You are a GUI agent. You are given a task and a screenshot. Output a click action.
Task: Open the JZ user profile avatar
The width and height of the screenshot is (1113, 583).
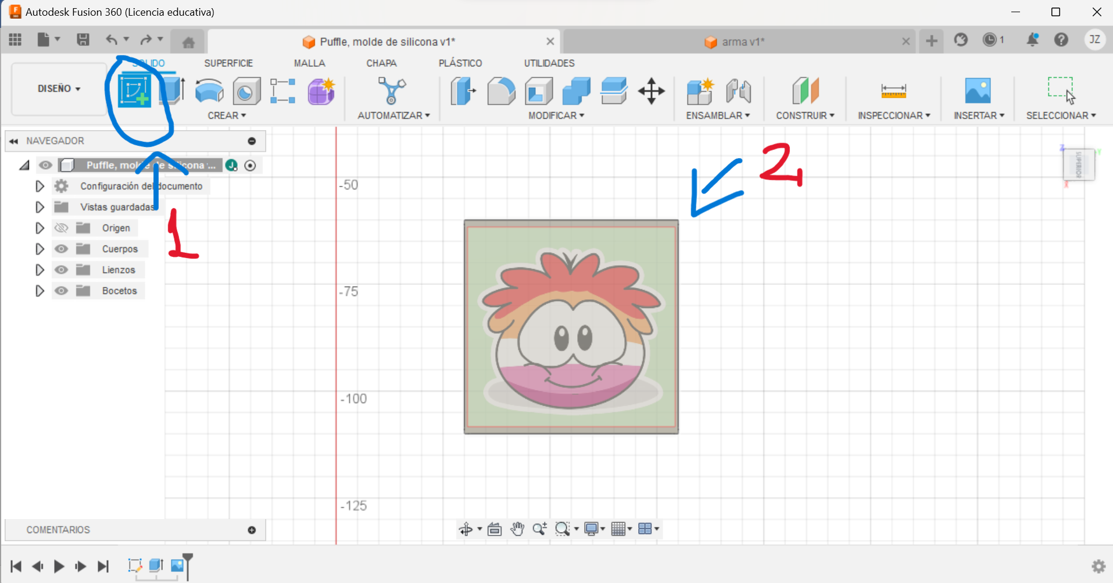click(1095, 40)
